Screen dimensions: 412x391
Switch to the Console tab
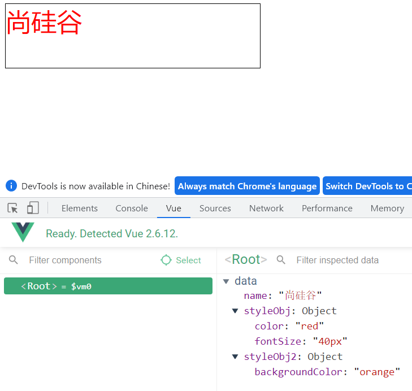pos(132,208)
